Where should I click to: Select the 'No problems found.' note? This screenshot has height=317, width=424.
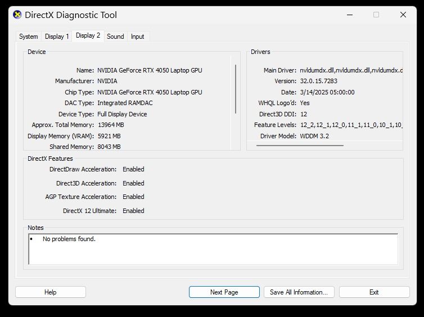(x=69, y=239)
